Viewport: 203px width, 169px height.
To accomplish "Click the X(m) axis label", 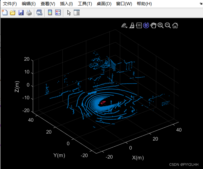I will tap(138, 158).
